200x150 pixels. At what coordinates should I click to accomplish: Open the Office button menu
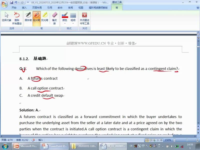click(4, 4)
